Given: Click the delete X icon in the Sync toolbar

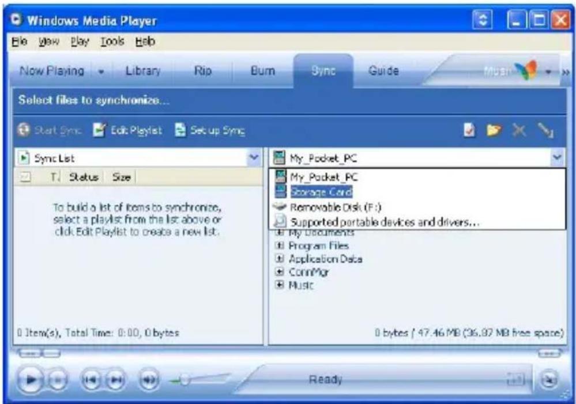Looking at the screenshot, I should (519, 130).
